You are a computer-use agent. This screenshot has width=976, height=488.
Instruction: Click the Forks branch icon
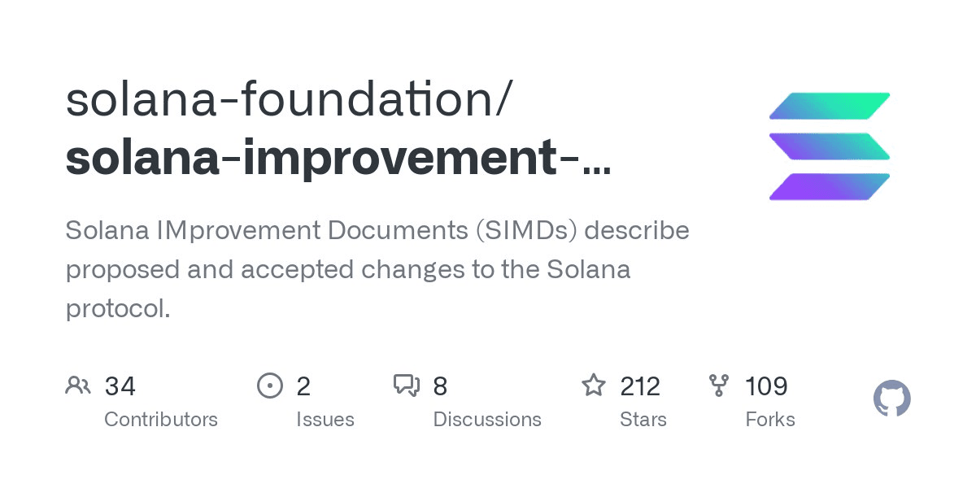(x=719, y=386)
